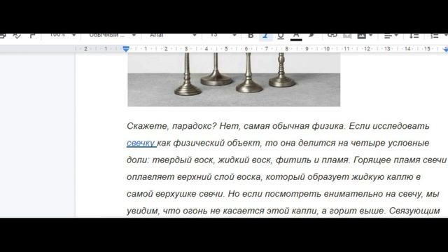Click the words 'оплавляет верхний слой воска'
The image size is (448, 252).
tap(194, 177)
